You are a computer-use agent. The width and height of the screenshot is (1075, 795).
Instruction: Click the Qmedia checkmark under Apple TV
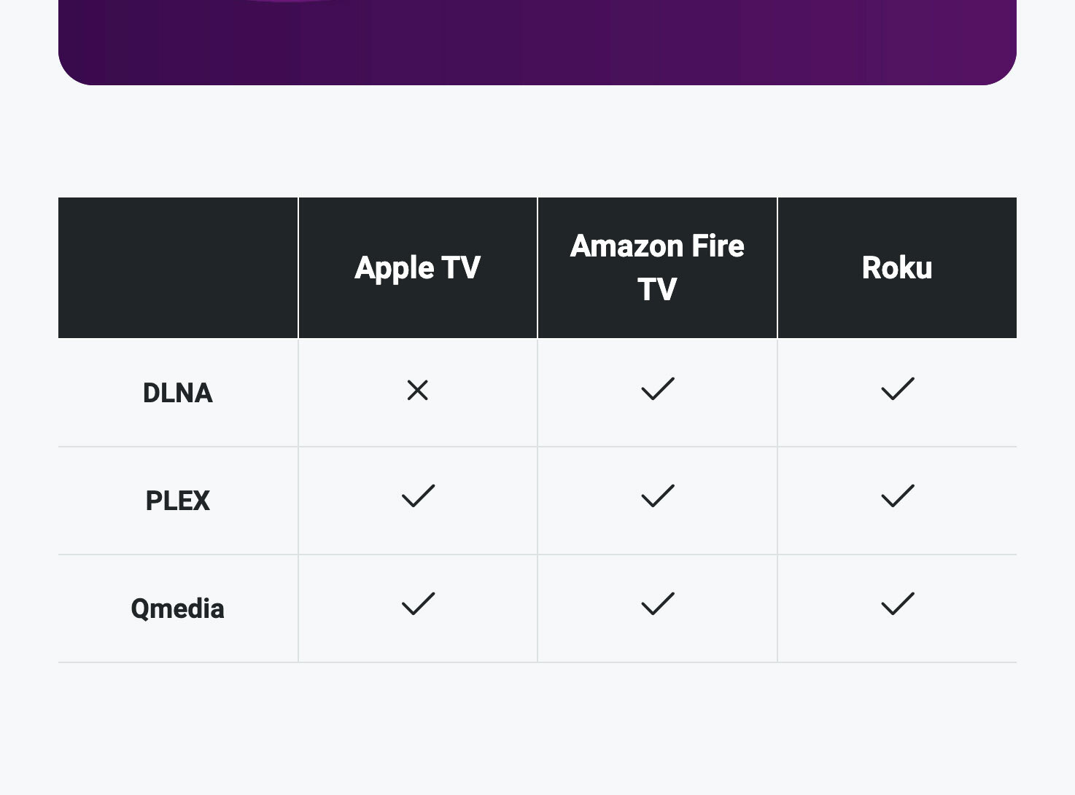tap(418, 604)
